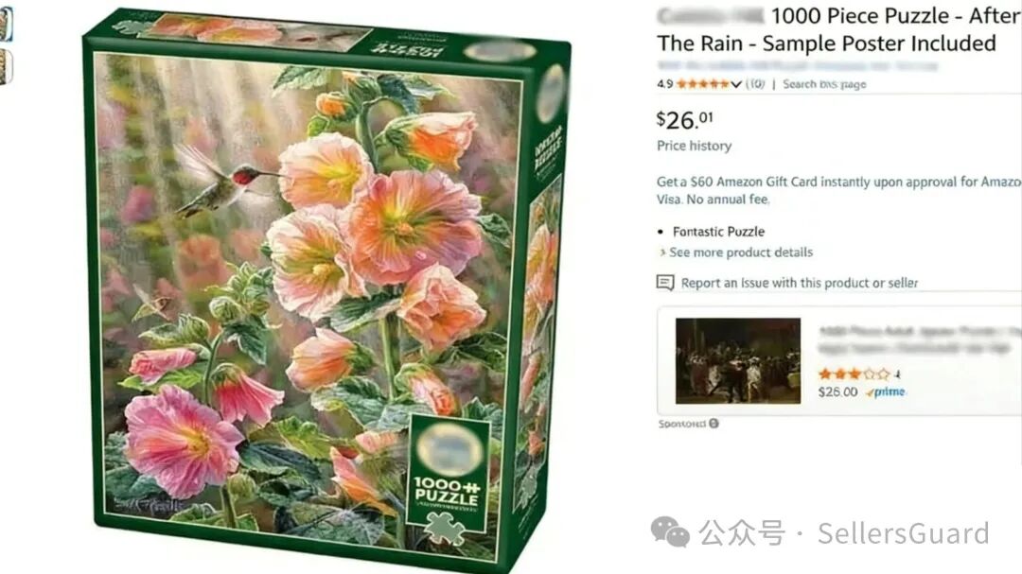Click the blurred brand store link under title

(797, 66)
